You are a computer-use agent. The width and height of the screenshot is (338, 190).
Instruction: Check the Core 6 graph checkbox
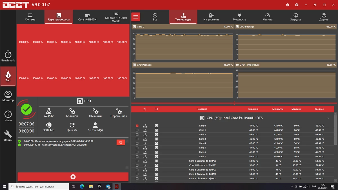[137, 152]
